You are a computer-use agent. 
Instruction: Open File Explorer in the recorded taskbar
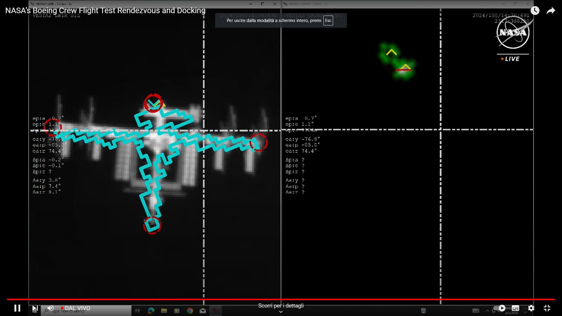[164, 311]
